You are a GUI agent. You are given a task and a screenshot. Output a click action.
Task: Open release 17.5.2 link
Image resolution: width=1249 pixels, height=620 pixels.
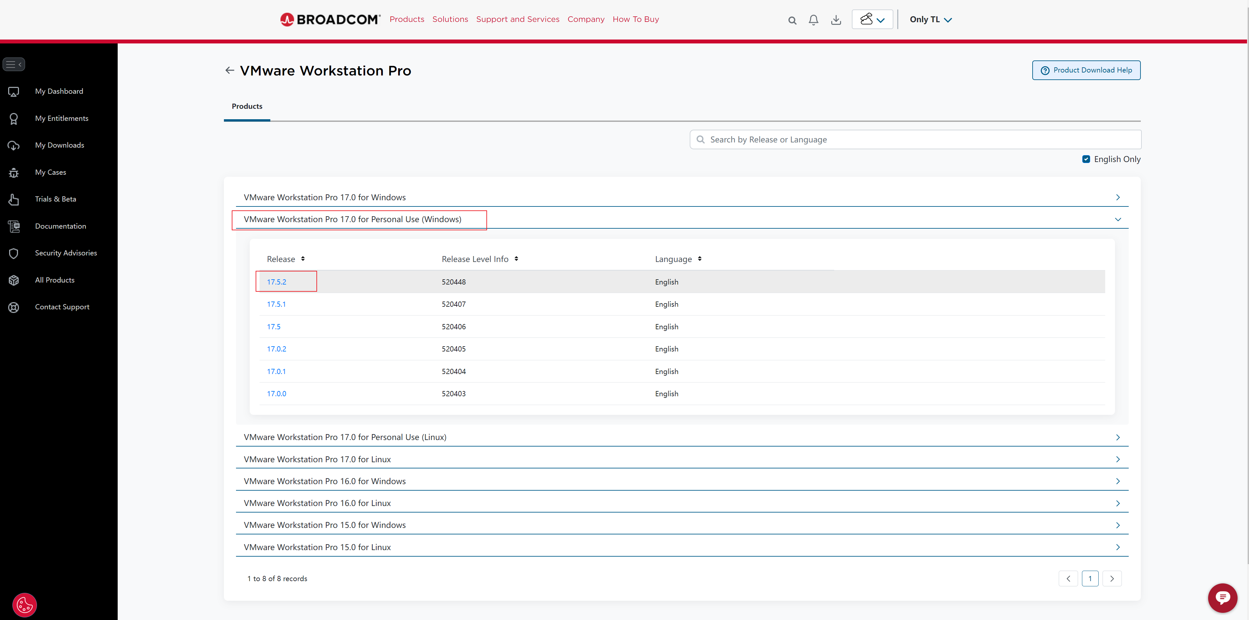[276, 282]
